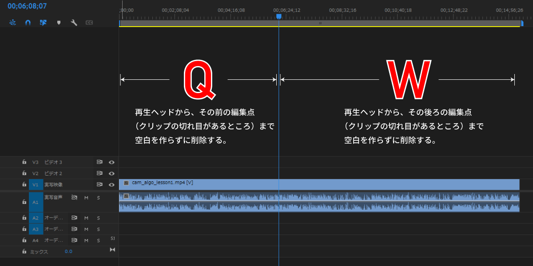
Task: Lock the A2 audio track
Action: coord(24,218)
